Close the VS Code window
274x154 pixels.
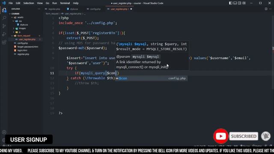[269, 3]
